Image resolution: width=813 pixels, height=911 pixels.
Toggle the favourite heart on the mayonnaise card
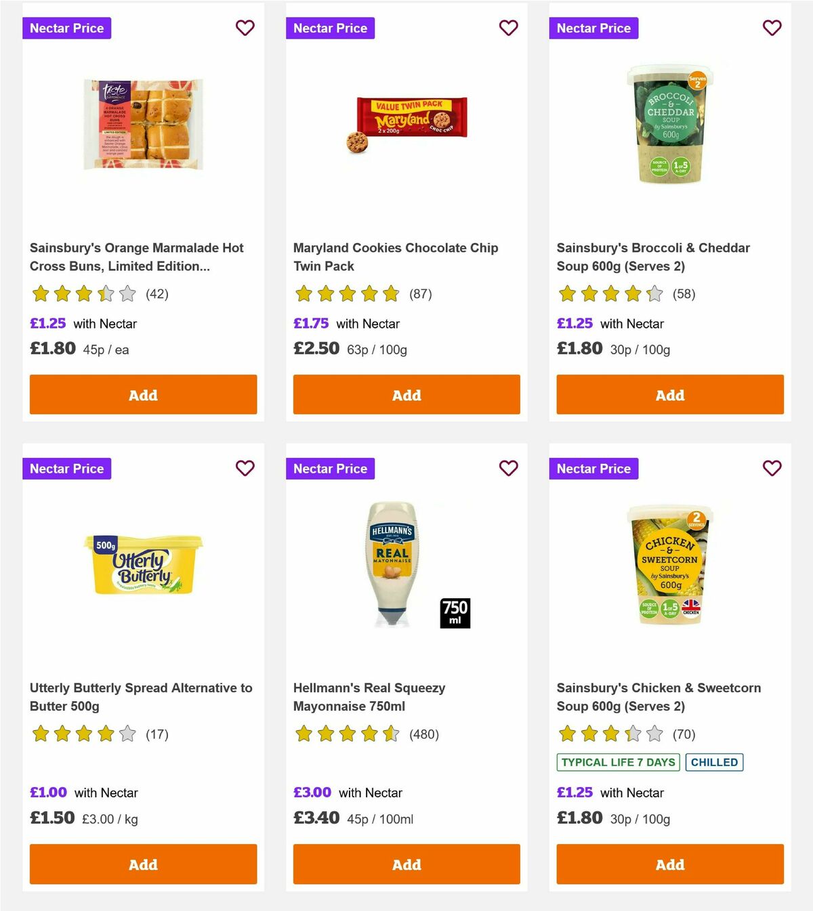[x=508, y=468]
